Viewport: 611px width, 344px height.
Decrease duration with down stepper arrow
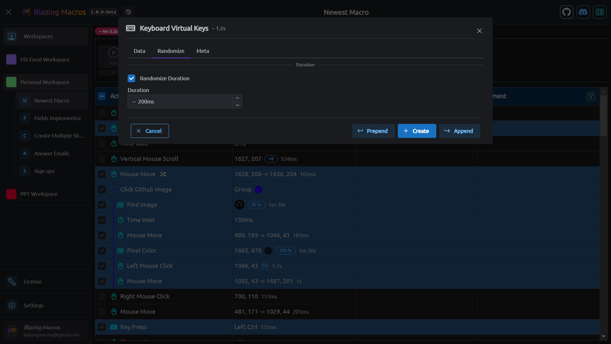(237, 105)
